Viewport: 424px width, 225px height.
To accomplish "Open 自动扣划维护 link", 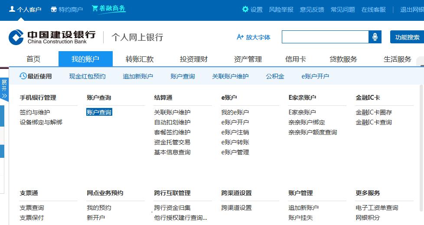I will 172,122.
